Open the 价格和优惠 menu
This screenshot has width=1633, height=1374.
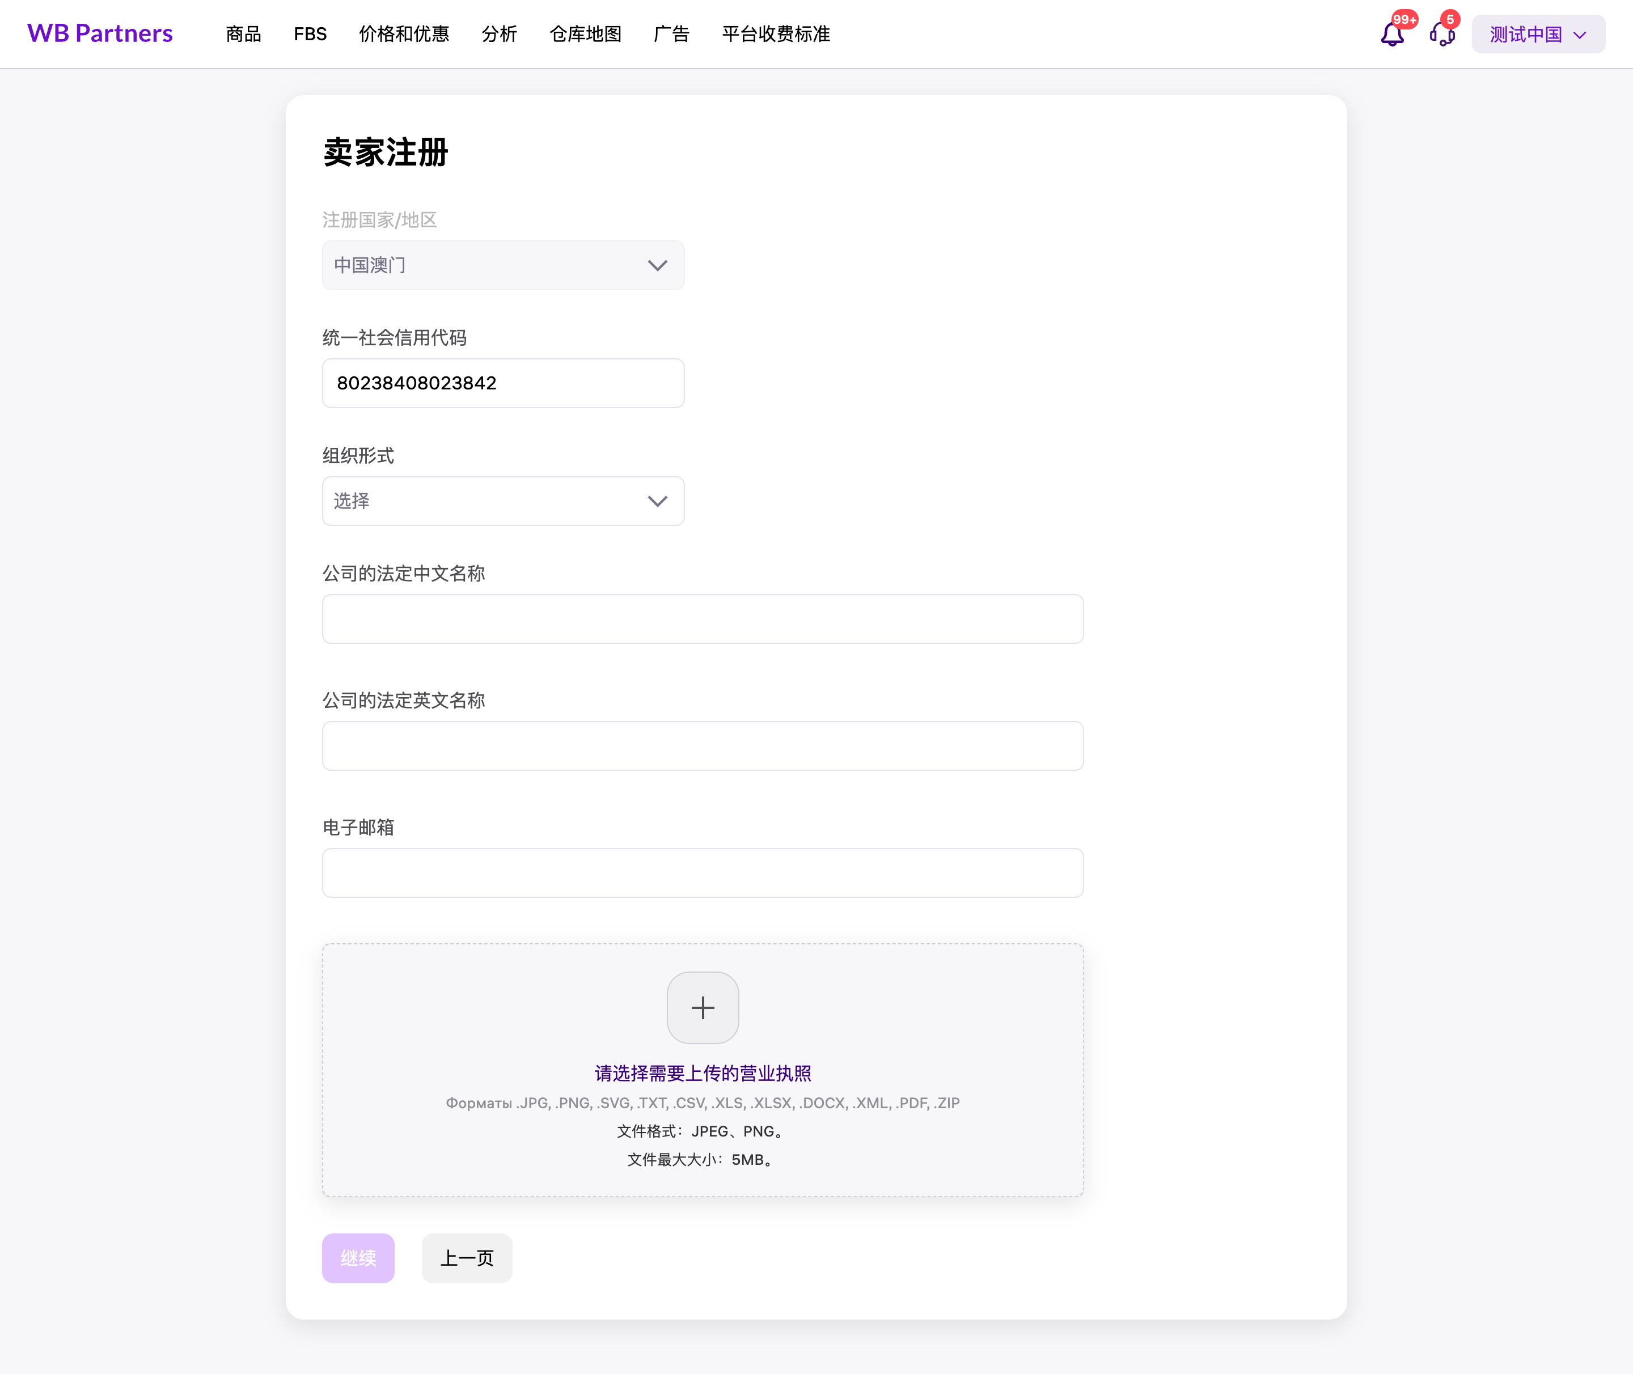point(404,34)
